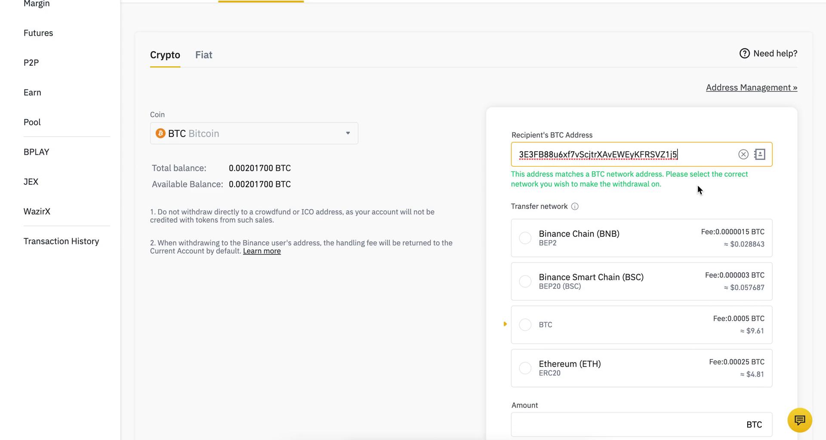Click the Total balance value 0.00201700 BTC
Viewport: 826px width, 440px height.
260,168
